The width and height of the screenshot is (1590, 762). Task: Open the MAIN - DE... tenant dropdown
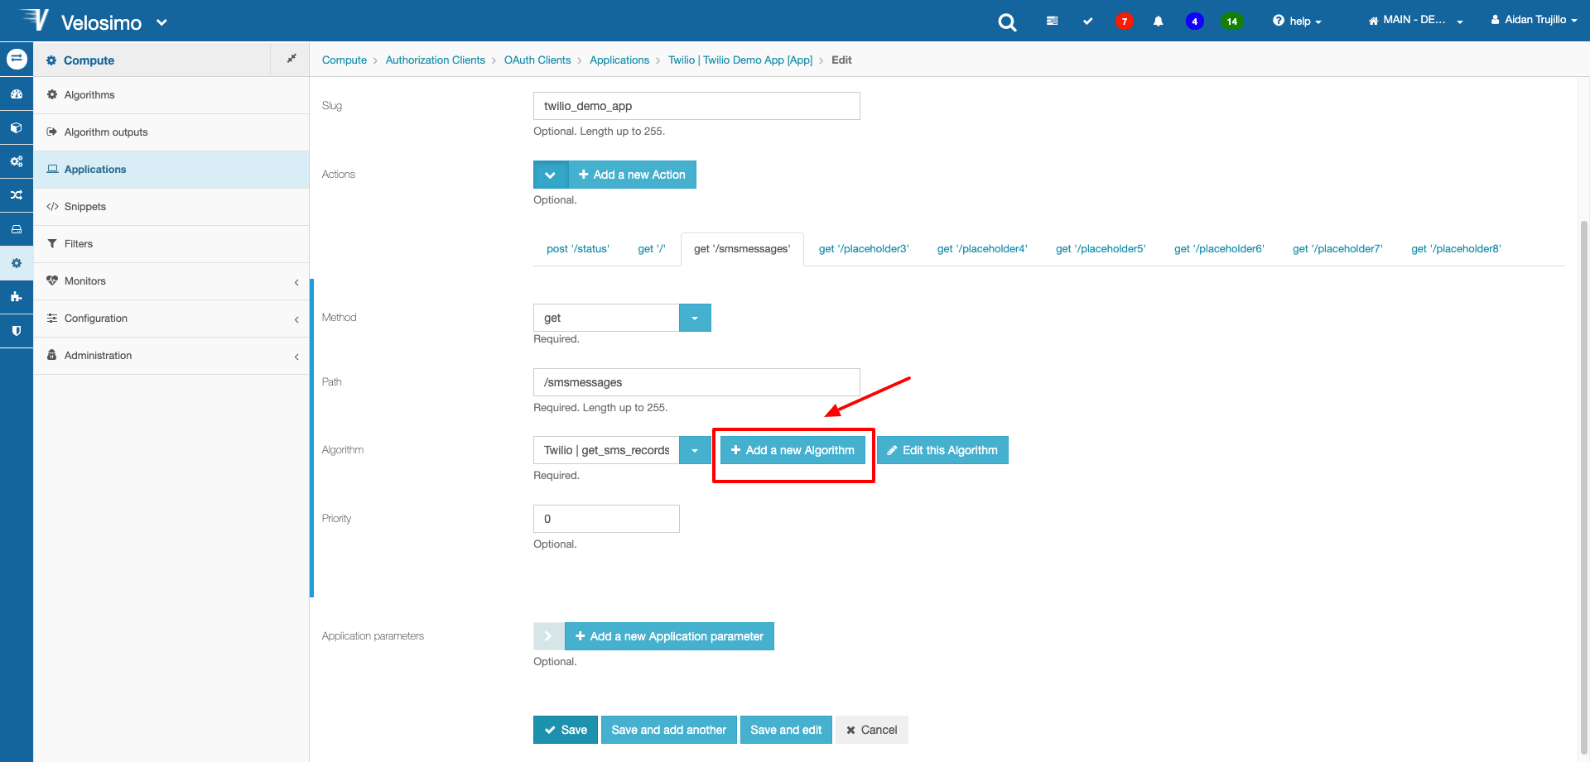(x=1416, y=20)
